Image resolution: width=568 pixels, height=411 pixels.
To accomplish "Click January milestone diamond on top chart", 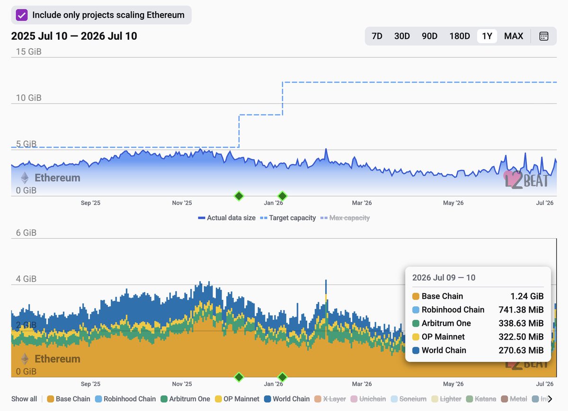I will [282, 196].
